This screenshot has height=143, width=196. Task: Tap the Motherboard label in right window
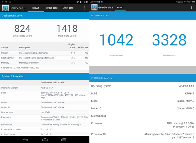(98, 116)
